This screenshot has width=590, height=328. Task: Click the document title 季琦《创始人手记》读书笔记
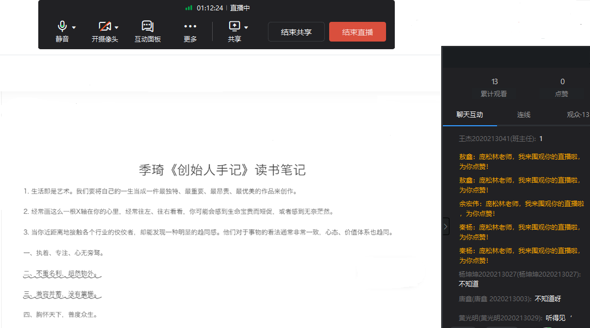pos(222,170)
